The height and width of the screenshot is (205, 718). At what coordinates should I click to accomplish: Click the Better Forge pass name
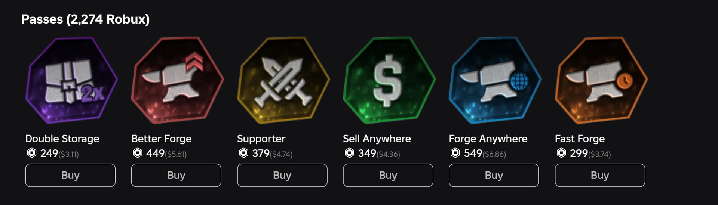click(x=161, y=139)
